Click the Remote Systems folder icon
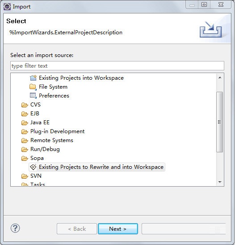235x245 pixels. 25,140
